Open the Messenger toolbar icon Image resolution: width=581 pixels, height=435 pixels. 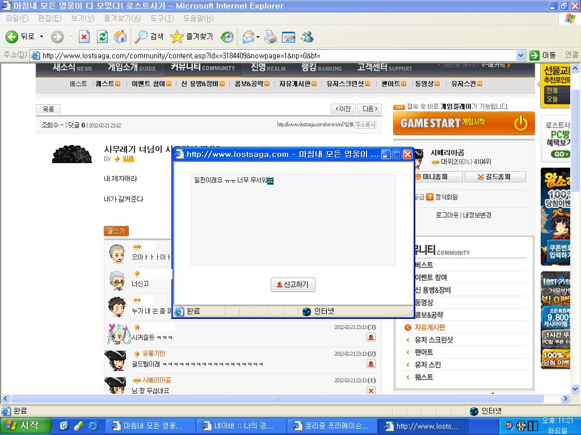[x=307, y=37]
